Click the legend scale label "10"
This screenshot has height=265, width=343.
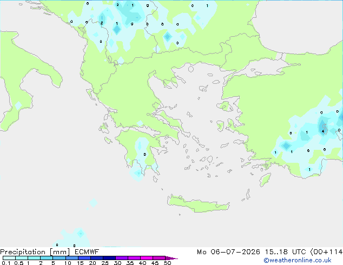tap(68, 263)
